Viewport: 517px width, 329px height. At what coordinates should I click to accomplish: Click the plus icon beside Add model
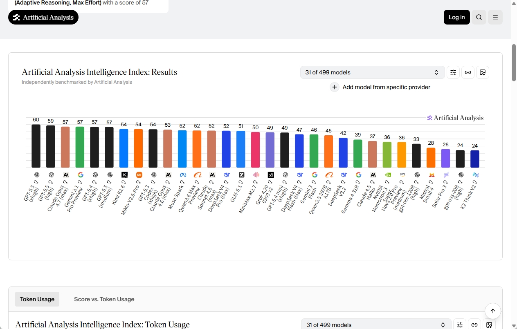point(335,87)
